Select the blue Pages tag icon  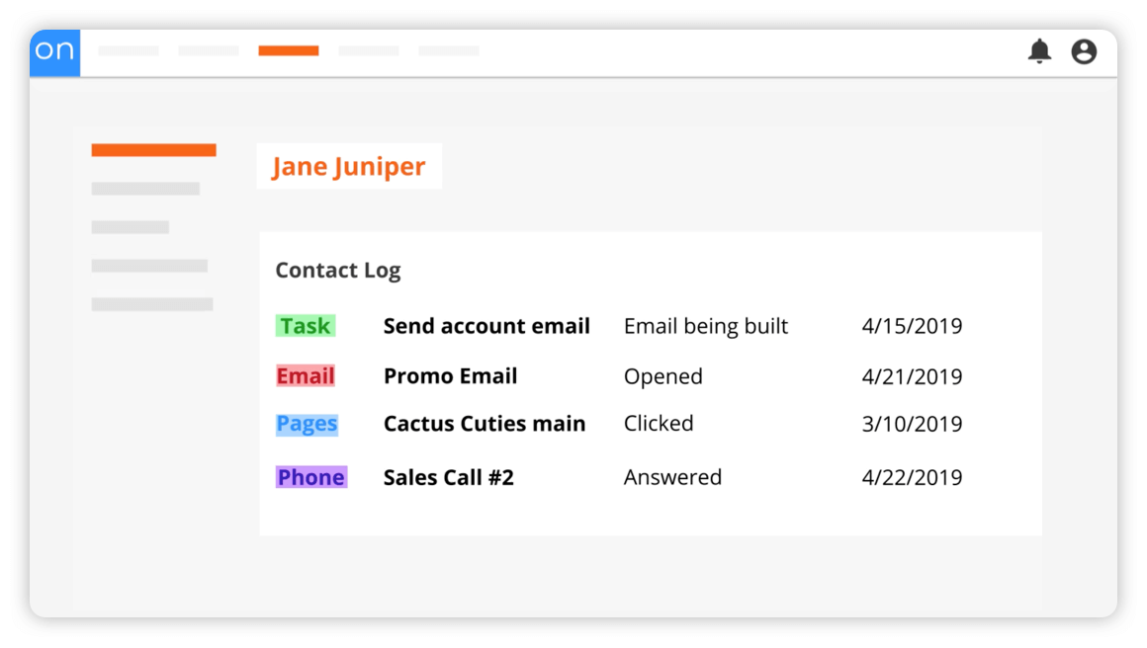click(x=307, y=424)
